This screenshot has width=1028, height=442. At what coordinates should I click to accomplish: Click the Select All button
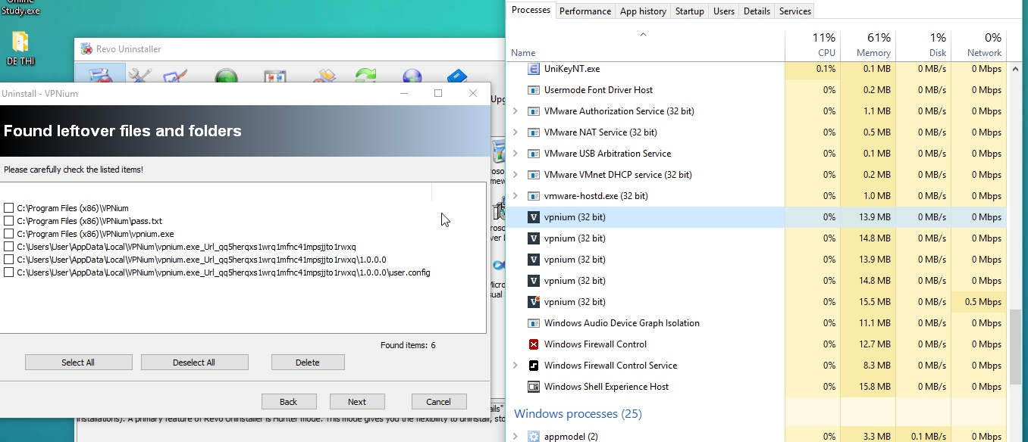click(x=78, y=363)
